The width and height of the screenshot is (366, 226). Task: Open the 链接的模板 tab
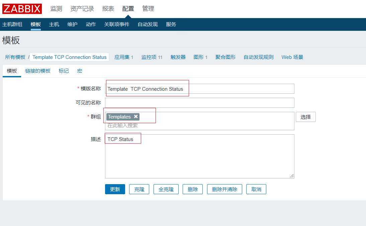click(37, 71)
